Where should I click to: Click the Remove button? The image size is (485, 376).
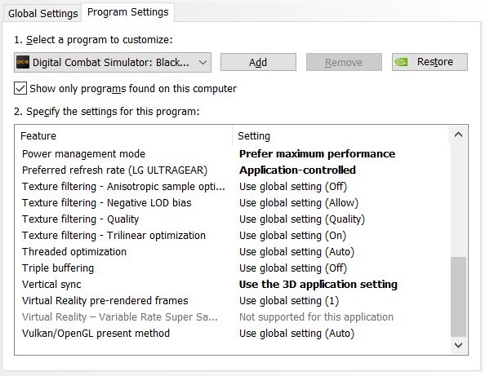click(344, 62)
